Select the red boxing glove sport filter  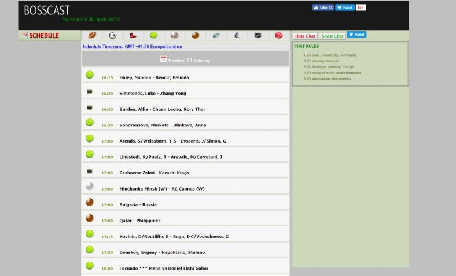(133, 35)
